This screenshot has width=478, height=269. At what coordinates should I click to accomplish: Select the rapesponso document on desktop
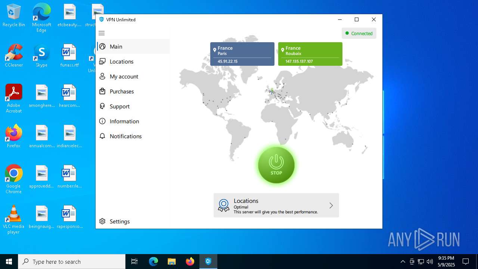point(69,217)
